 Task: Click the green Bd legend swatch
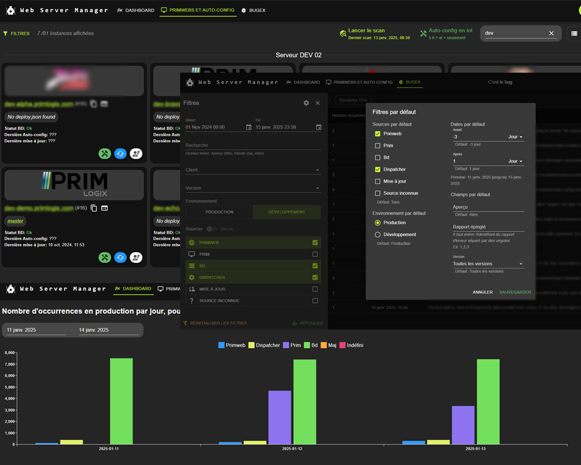[x=306, y=345]
